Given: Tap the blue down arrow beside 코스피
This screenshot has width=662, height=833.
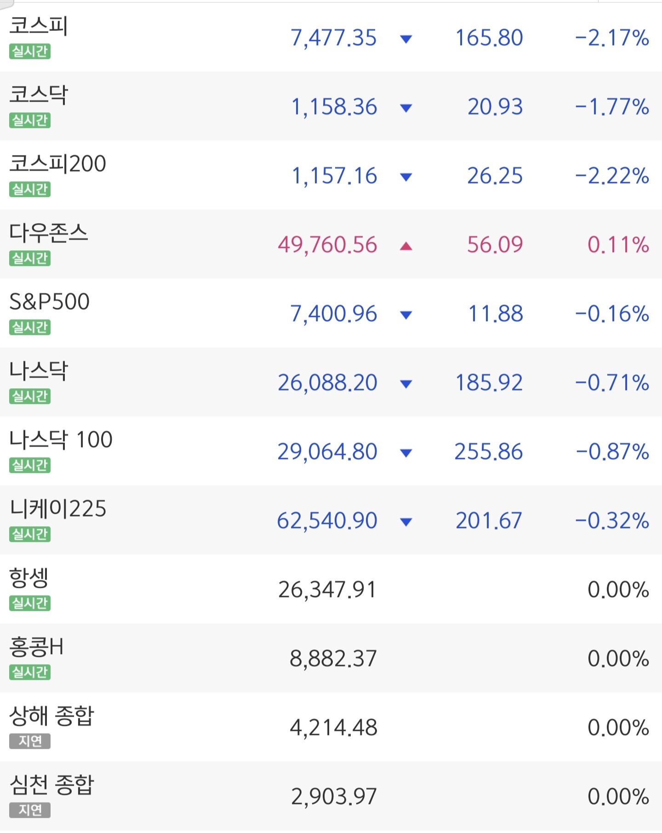Looking at the screenshot, I should pos(406,39).
